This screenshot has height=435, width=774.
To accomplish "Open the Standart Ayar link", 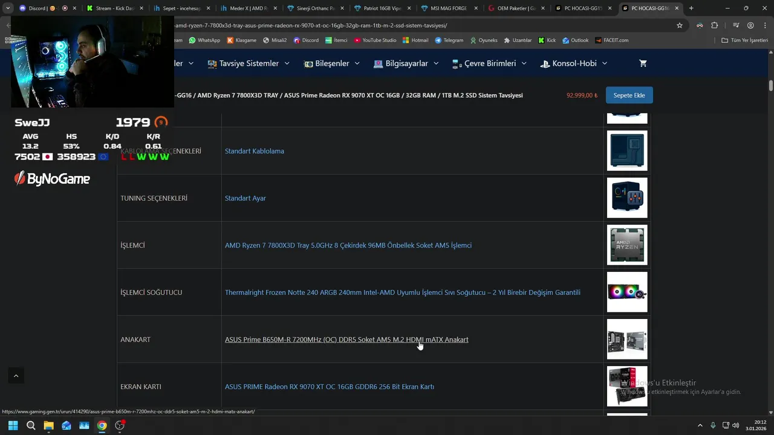I will pyautogui.click(x=245, y=198).
